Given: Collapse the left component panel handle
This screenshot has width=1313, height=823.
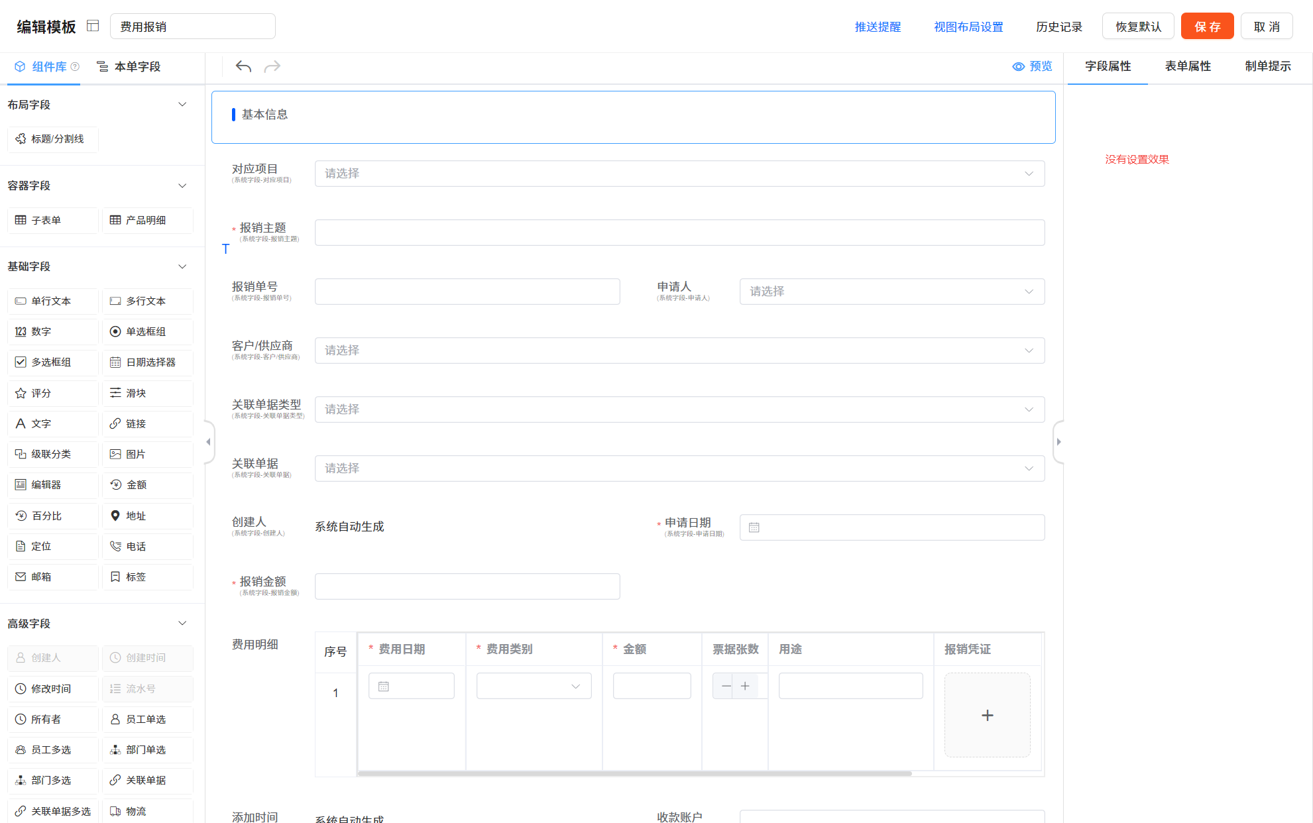Looking at the screenshot, I should point(208,442).
